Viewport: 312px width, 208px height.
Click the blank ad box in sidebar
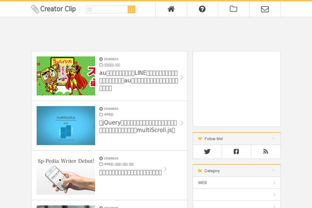237,89
